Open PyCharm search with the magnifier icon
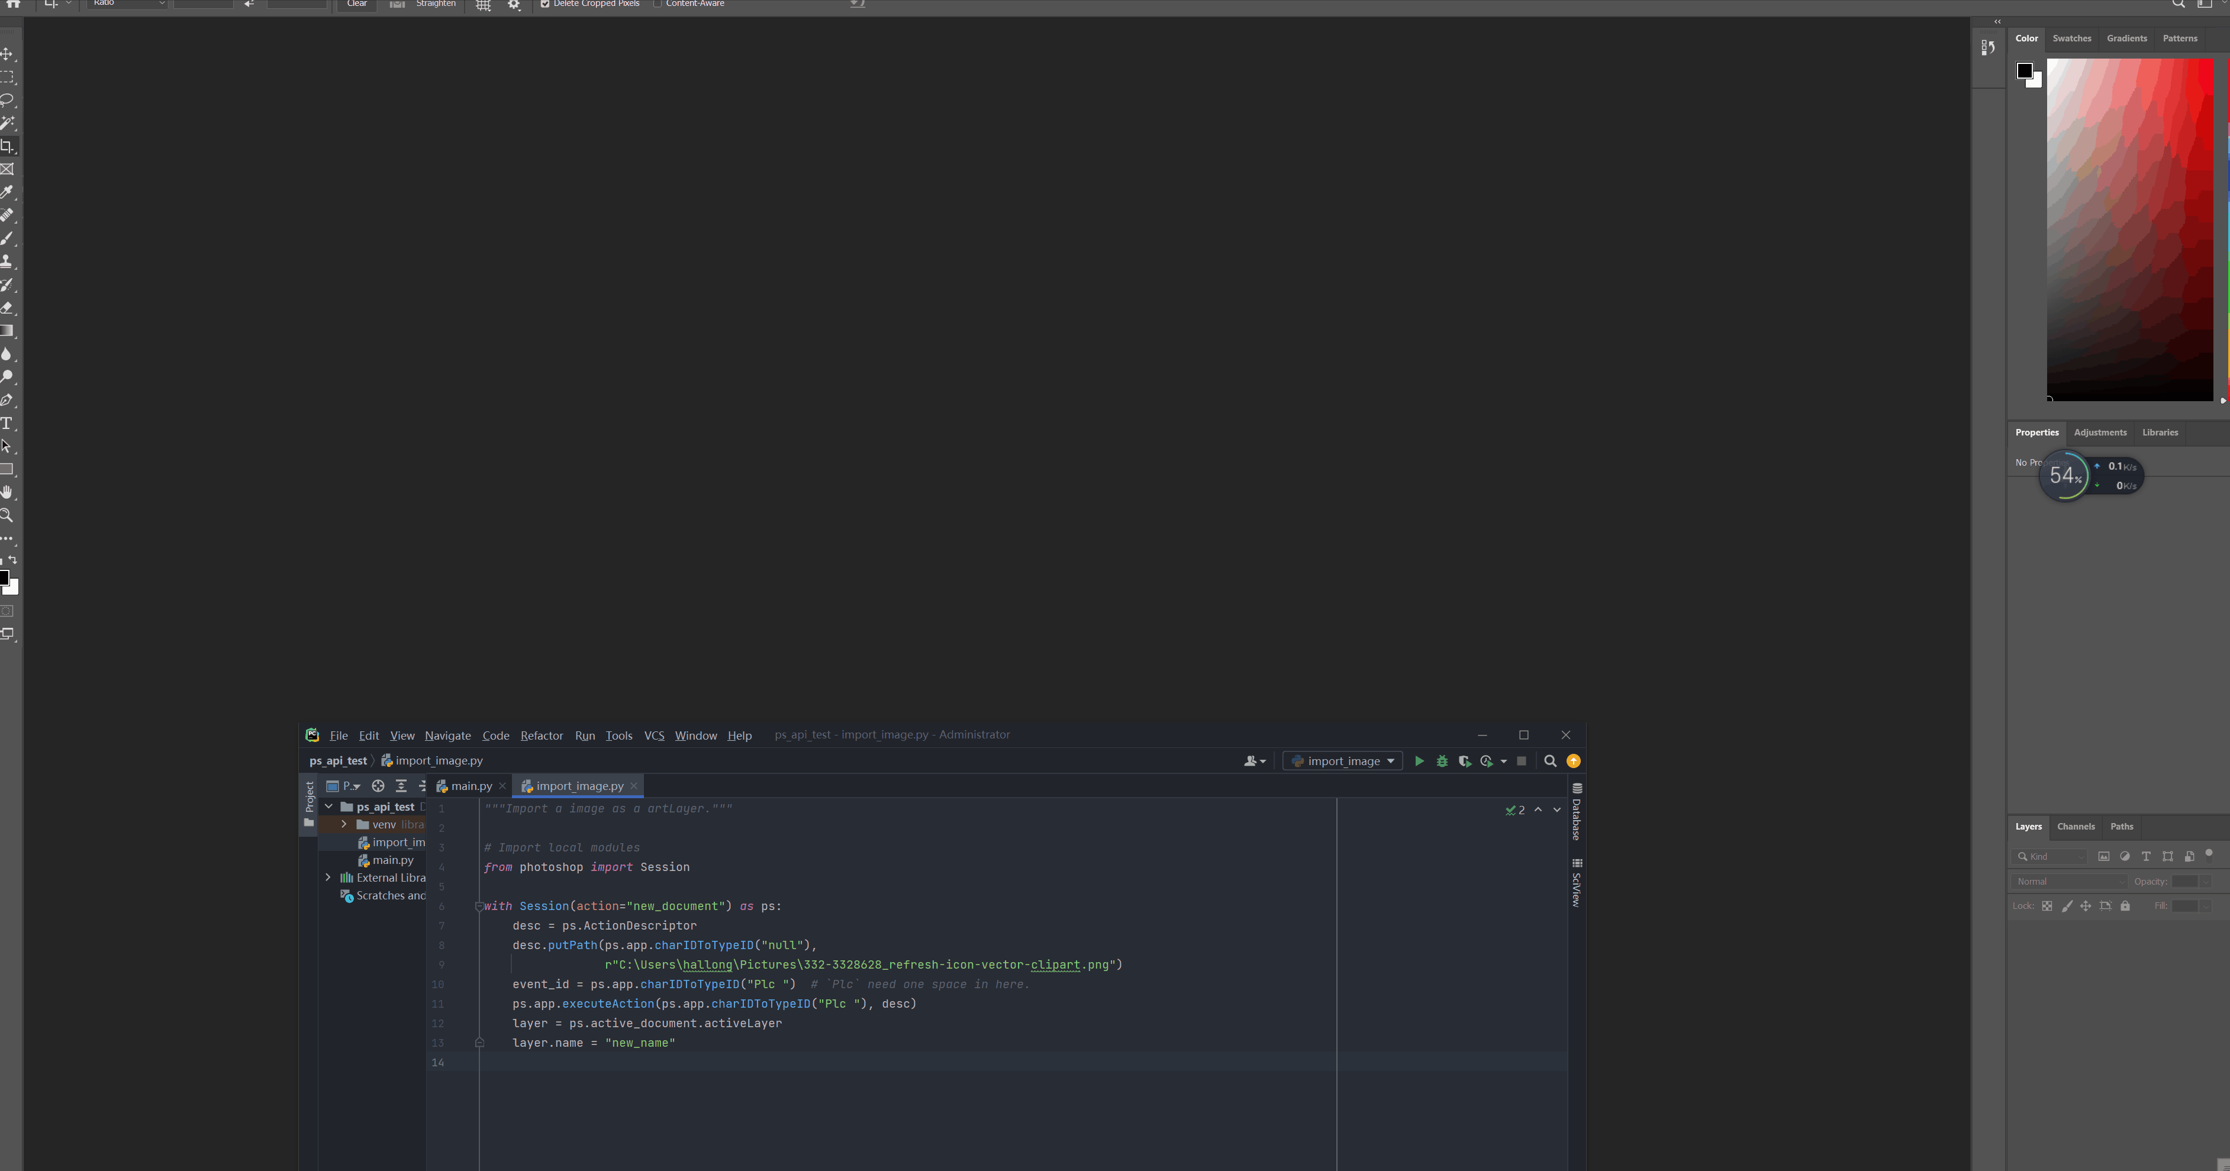Image resolution: width=2230 pixels, height=1171 pixels. click(1551, 762)
